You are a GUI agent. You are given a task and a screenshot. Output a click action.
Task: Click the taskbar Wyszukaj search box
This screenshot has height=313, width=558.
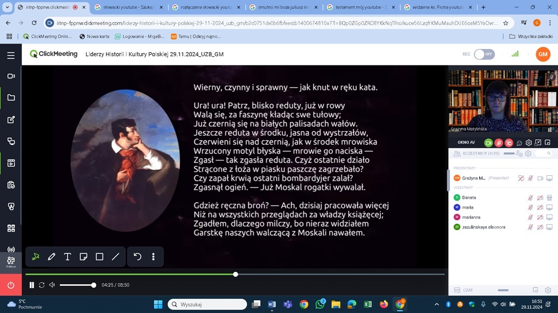click(207, 304)
